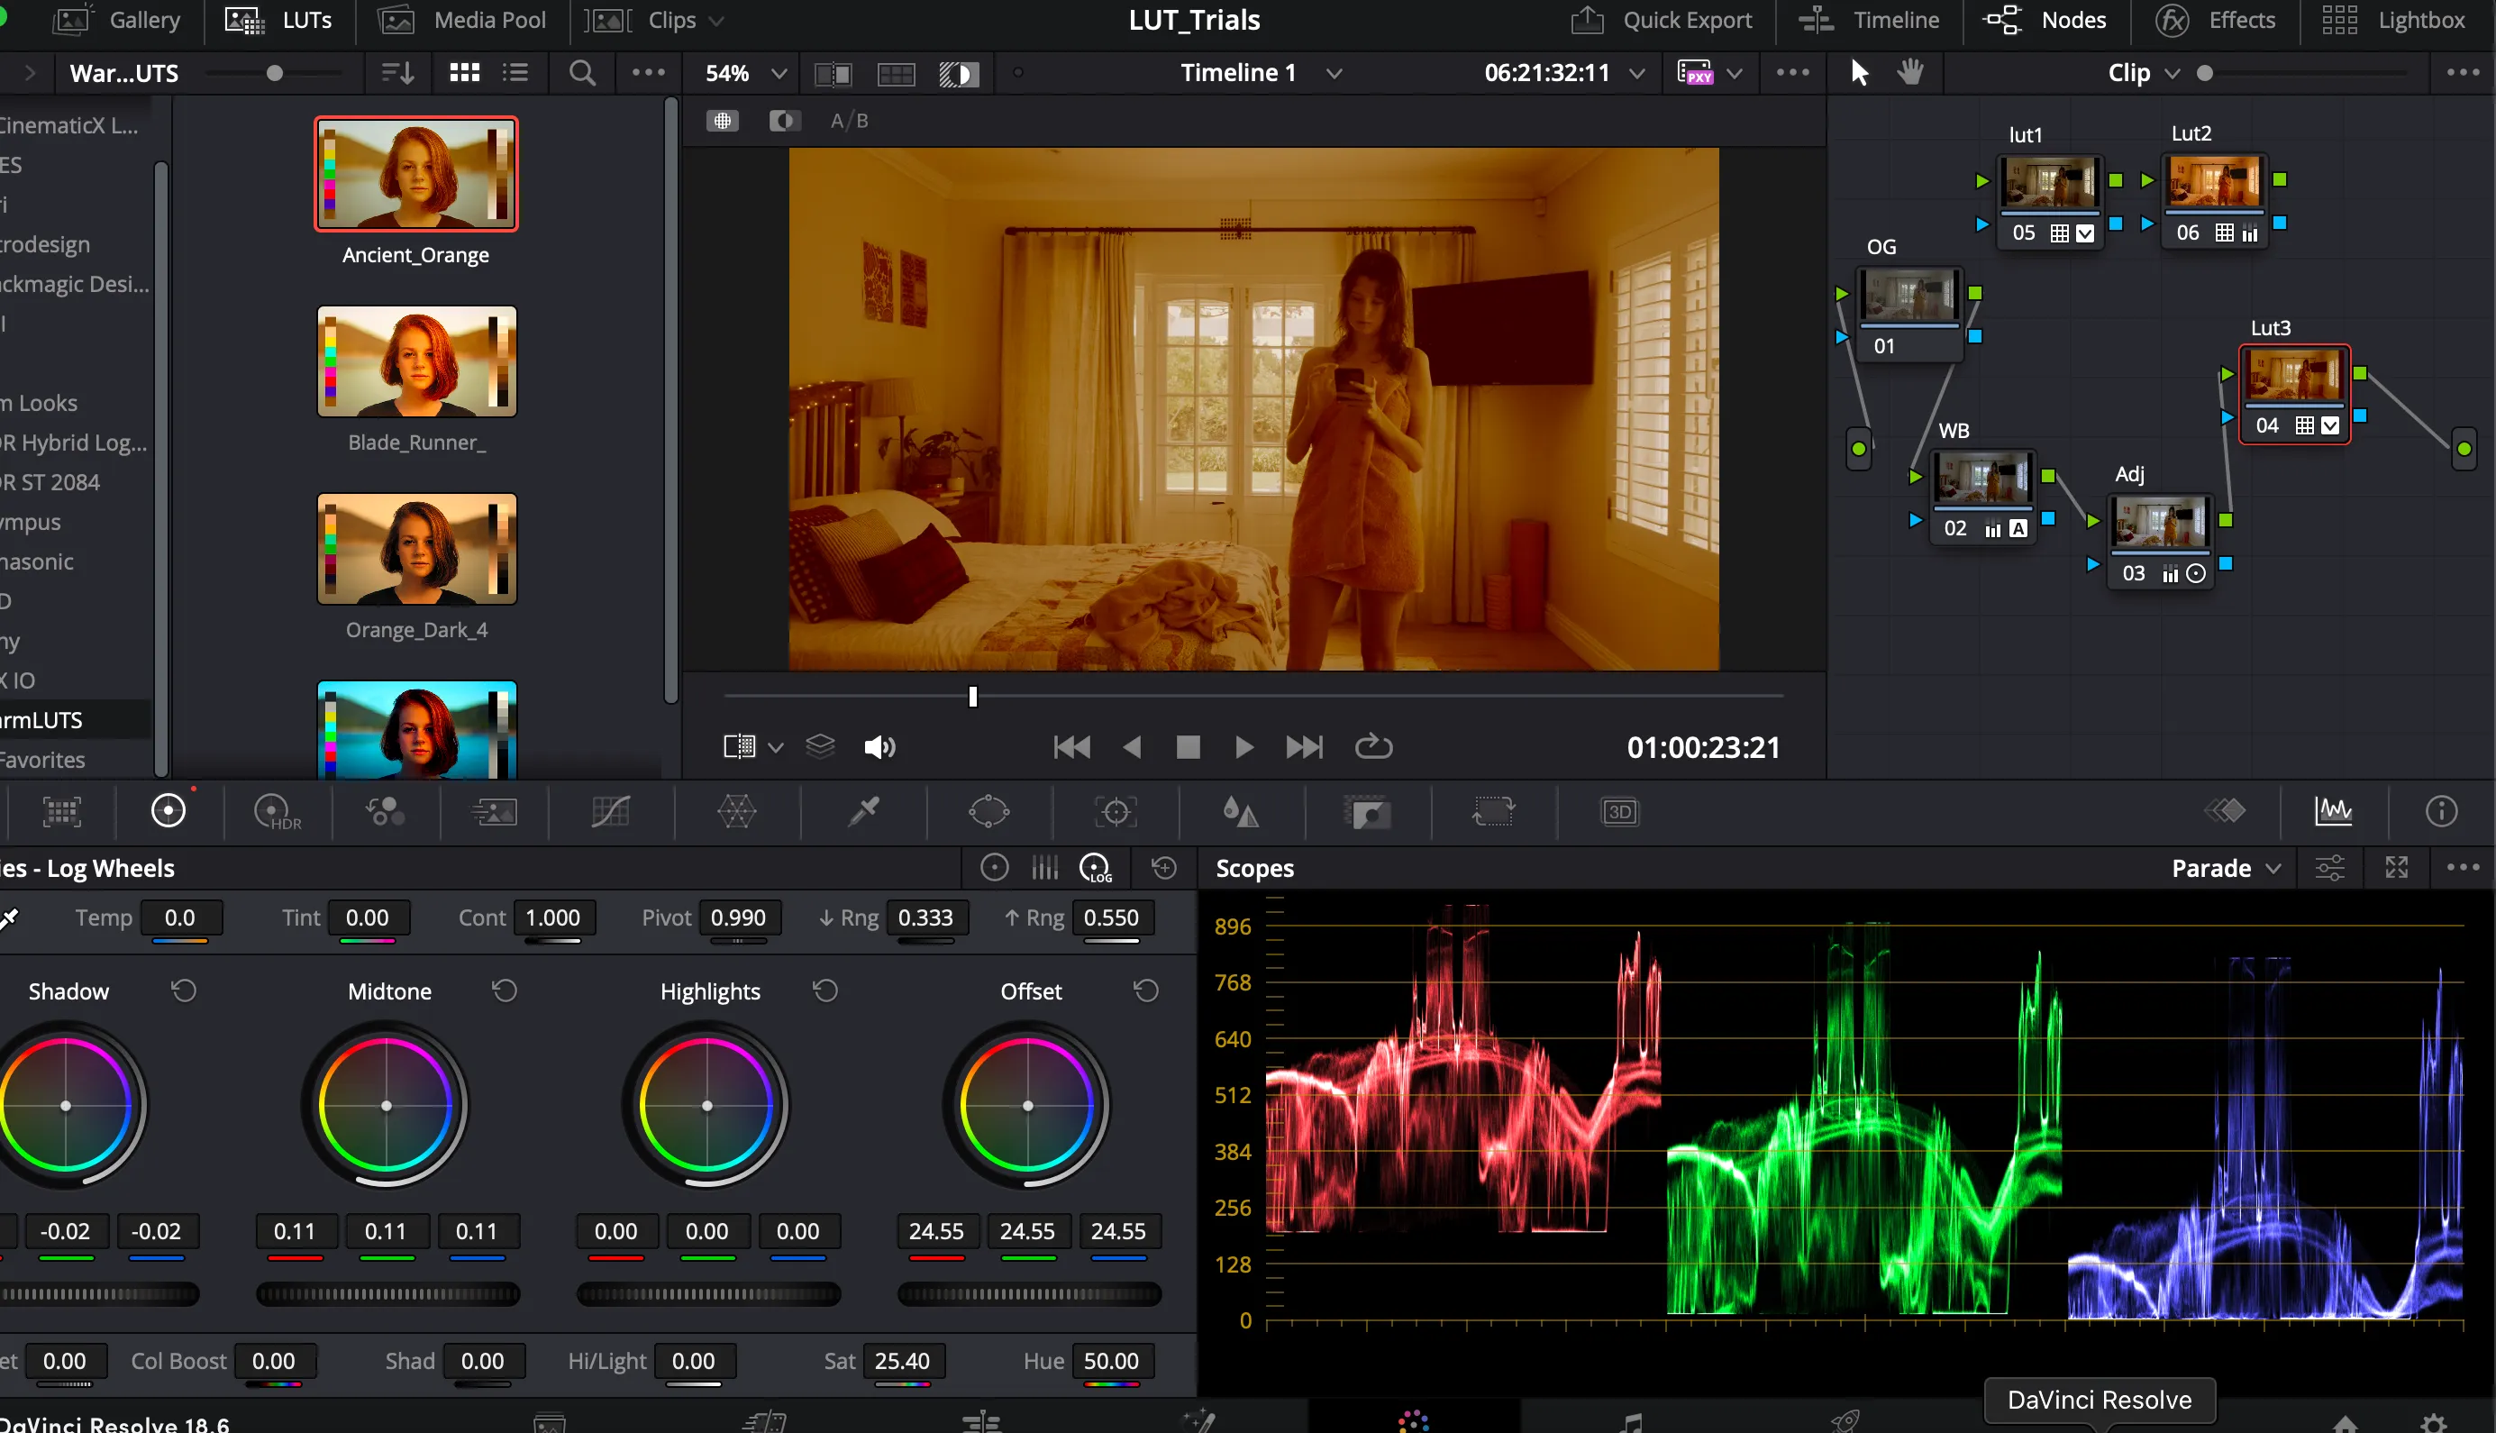This screenshot has height=1433, width=2496.
Task: Open the viewer zoom 54% dropdown
Action: click(746, 73)
